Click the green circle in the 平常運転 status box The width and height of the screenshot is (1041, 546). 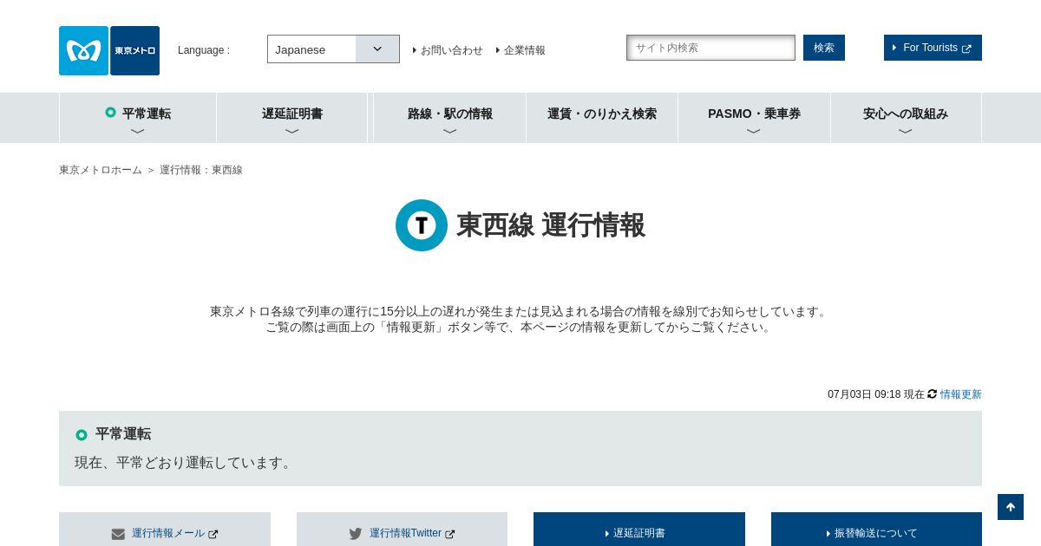[82, 435]
